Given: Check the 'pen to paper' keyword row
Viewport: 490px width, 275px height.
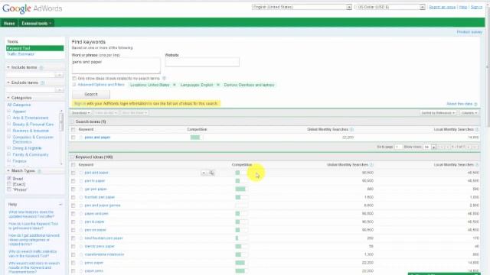Looking at the screenshot, I should click(73, 181).
